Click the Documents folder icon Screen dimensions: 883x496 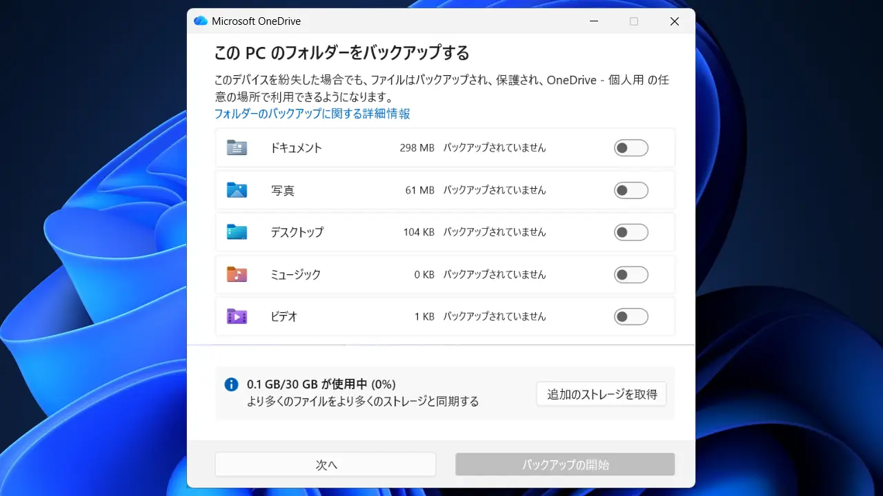[x=237, y=147]
